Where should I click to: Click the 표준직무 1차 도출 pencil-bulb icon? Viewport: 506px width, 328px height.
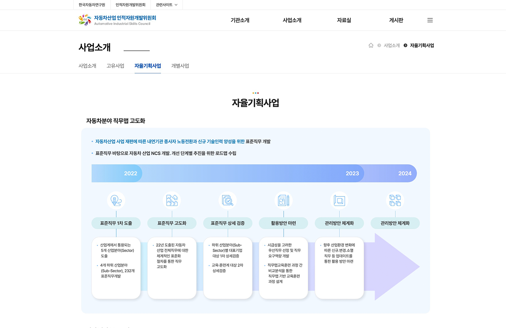pos(116,200)
